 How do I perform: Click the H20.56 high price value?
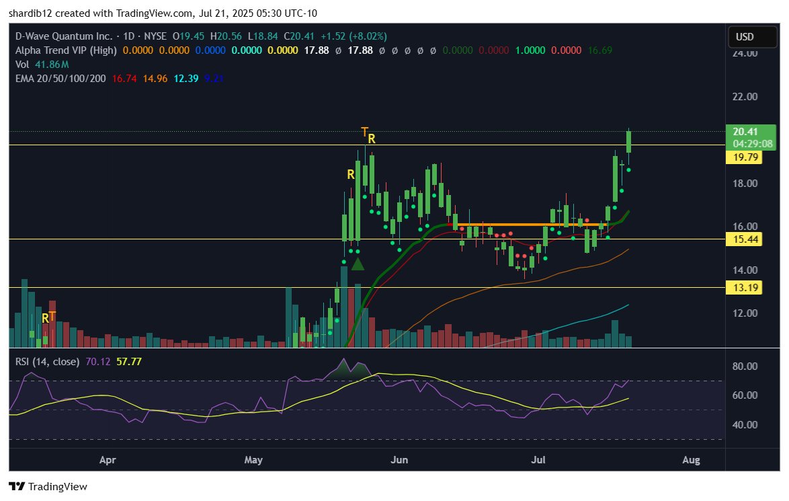point(226,36)
